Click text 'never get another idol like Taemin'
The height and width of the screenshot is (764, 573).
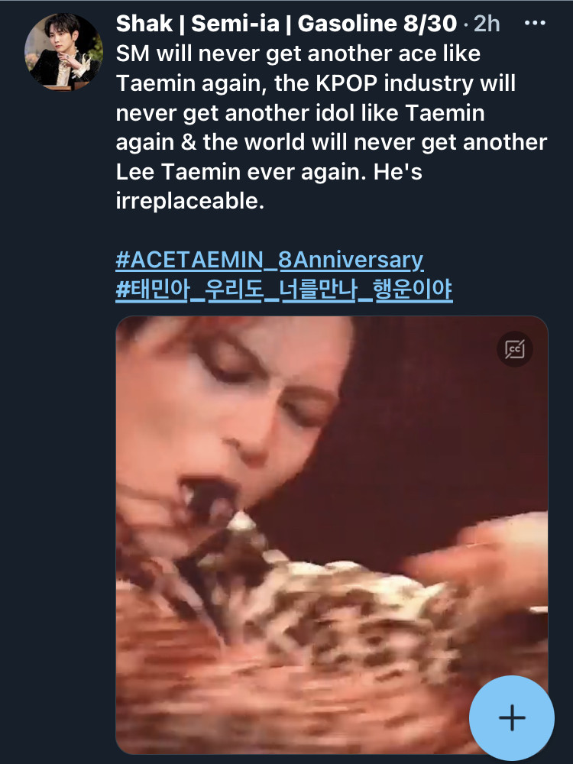300,112
